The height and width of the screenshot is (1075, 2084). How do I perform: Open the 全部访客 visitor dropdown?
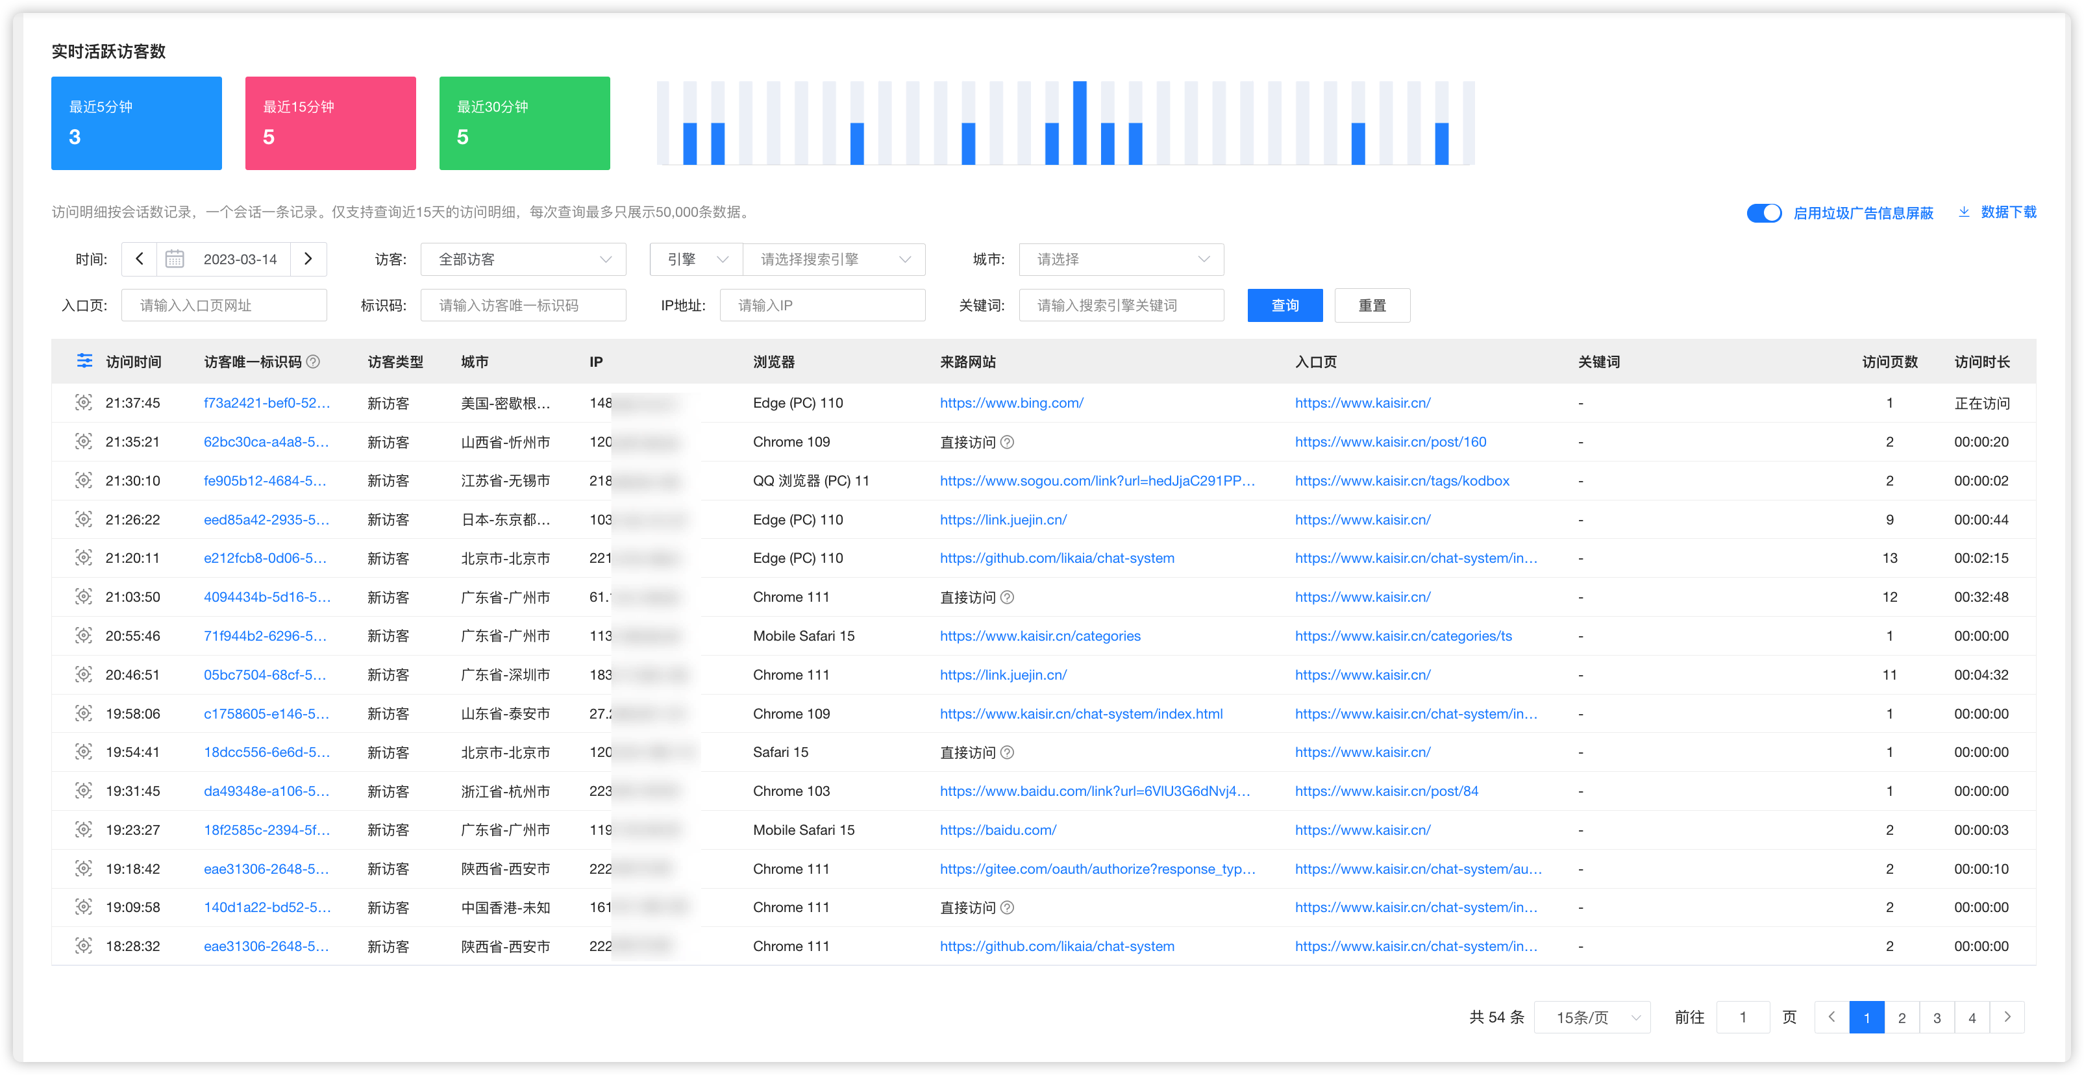coord(523,260)
